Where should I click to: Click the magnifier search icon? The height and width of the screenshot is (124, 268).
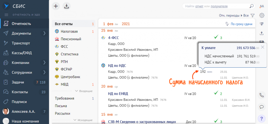pyautogui.click(x=252, y=6)
